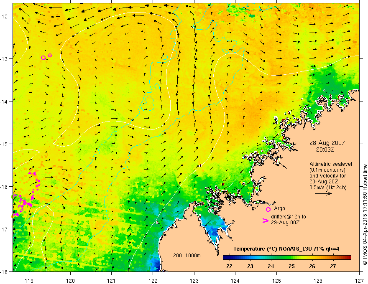Click longitude axis label 122
Screen dimensions: 368x284
[x=153, y=281]
